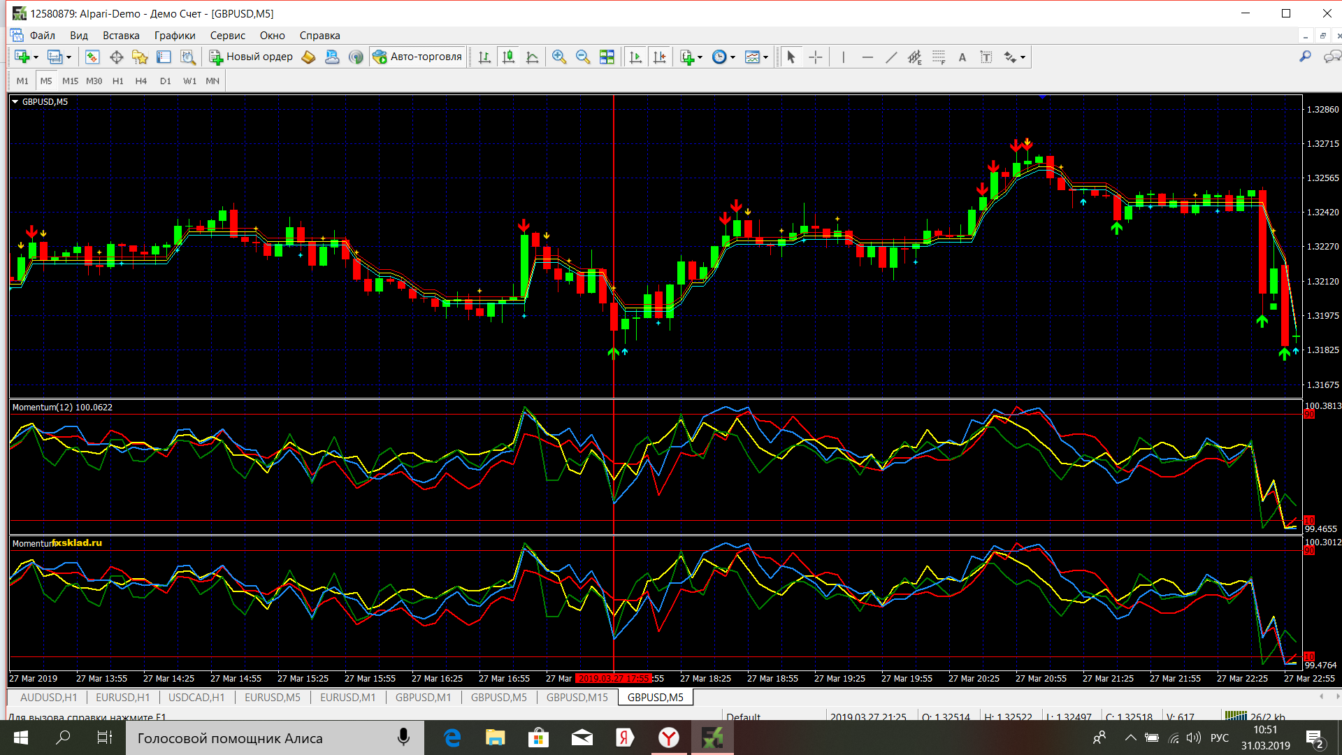
Task: Open the Terminal panel icon
Action: [164, 57]
